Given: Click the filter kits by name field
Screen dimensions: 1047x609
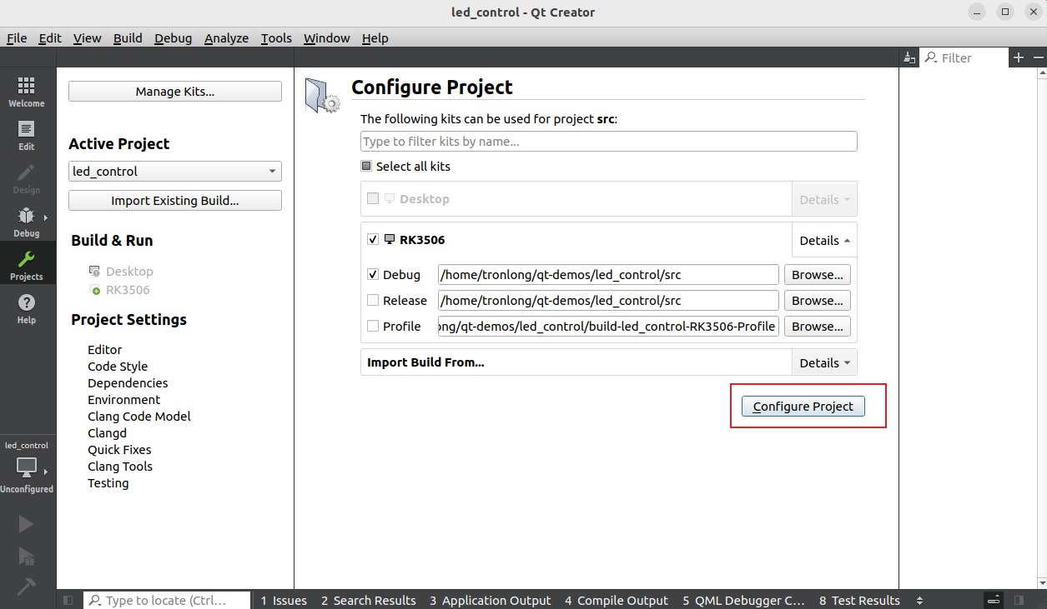Looking at the screenshot, I should (609, 142).
